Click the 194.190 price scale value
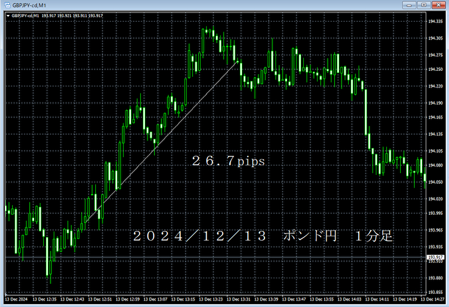 coord(435,103)
